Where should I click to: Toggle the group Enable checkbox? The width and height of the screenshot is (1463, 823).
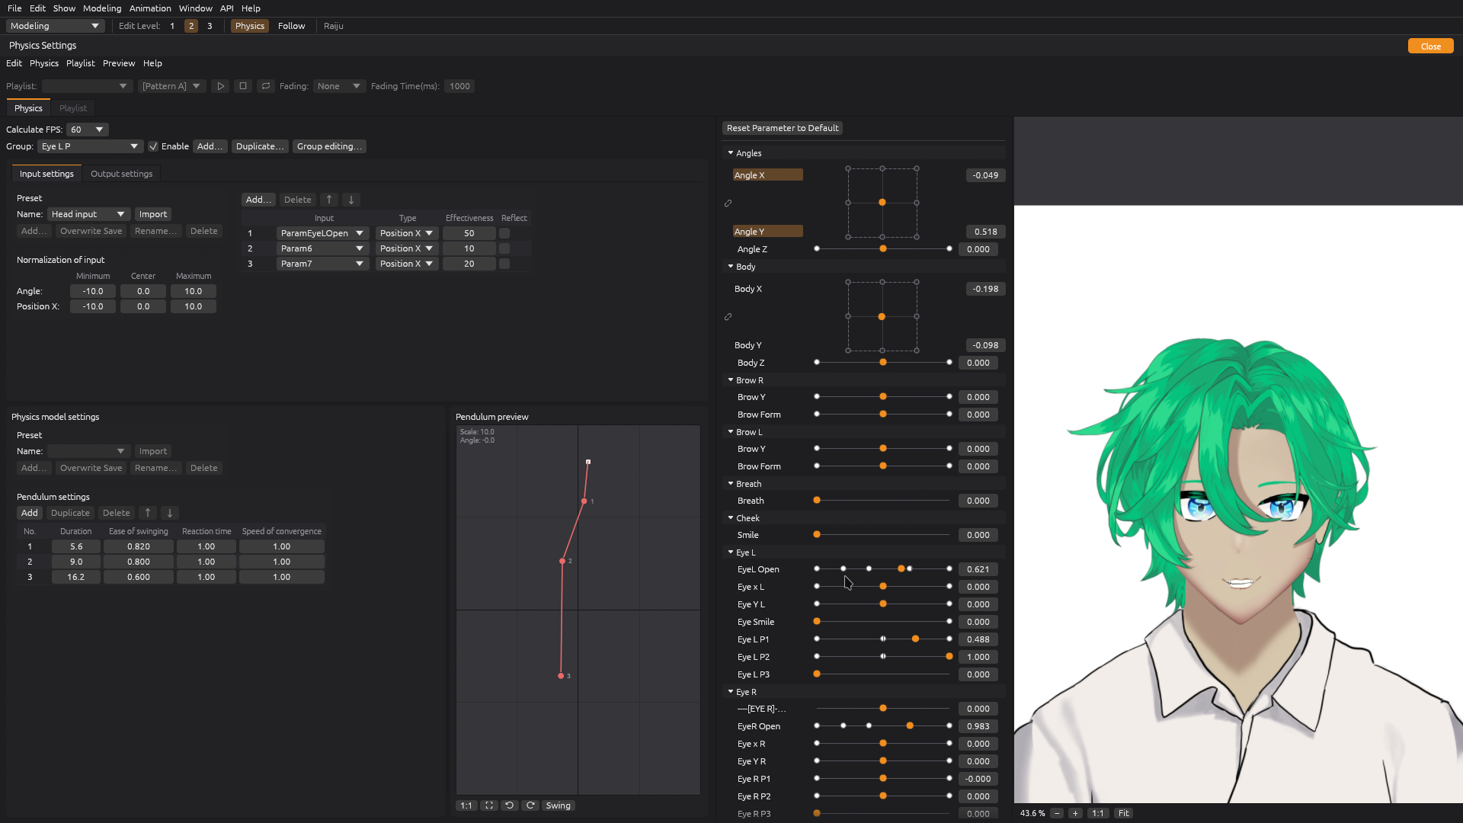[153, 146]
